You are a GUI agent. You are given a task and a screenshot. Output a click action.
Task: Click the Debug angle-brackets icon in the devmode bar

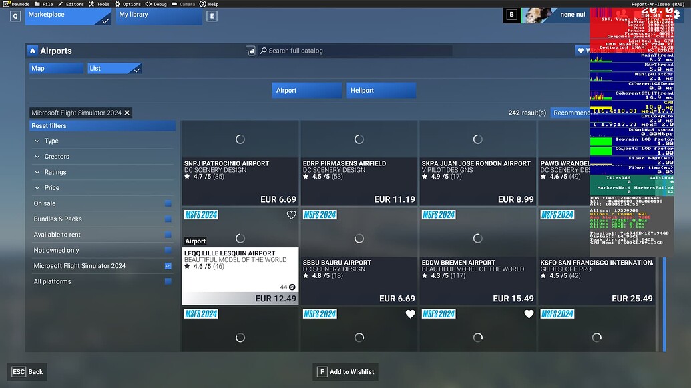pos(148,3)
